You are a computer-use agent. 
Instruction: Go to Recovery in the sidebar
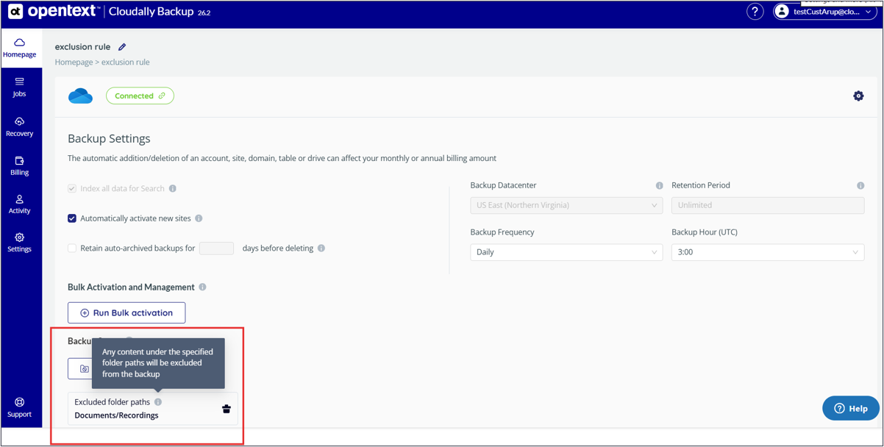20,127
